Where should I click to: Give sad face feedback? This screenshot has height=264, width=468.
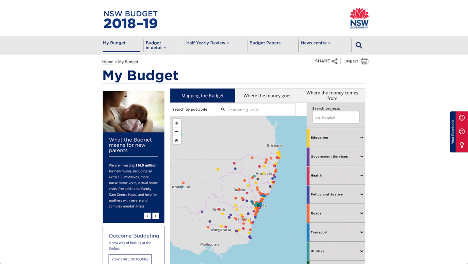462,131
